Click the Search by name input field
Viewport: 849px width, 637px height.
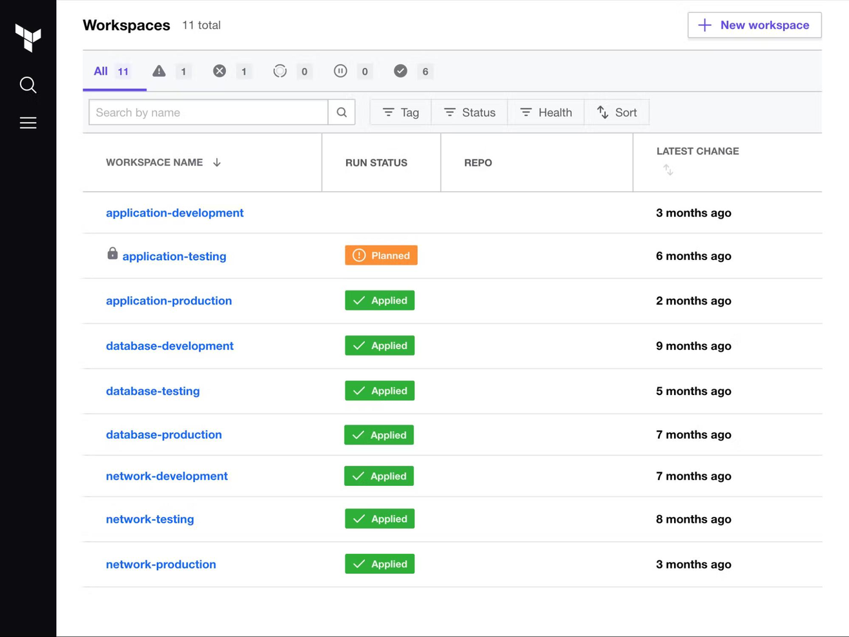point(207,112)
